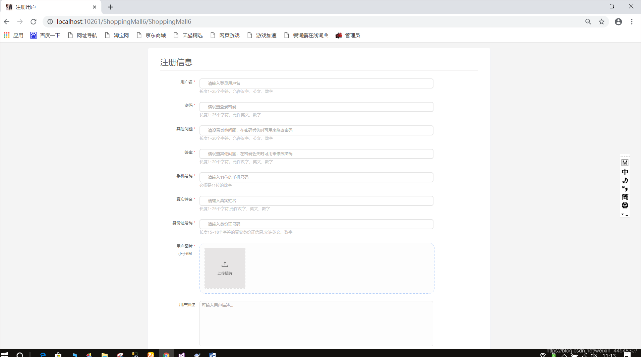Reload the page using the refresh icon

pos(33,21)
